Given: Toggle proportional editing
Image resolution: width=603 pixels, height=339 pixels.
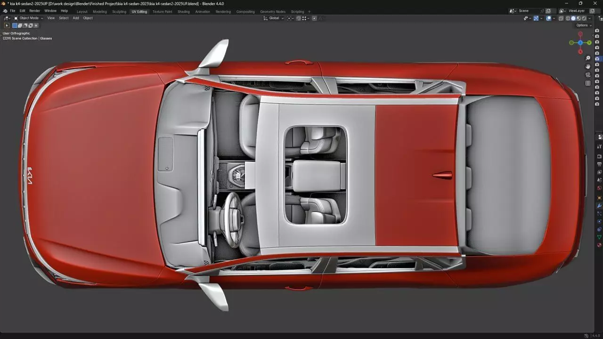Looking at the screenshot, I should tap(314, 18).
